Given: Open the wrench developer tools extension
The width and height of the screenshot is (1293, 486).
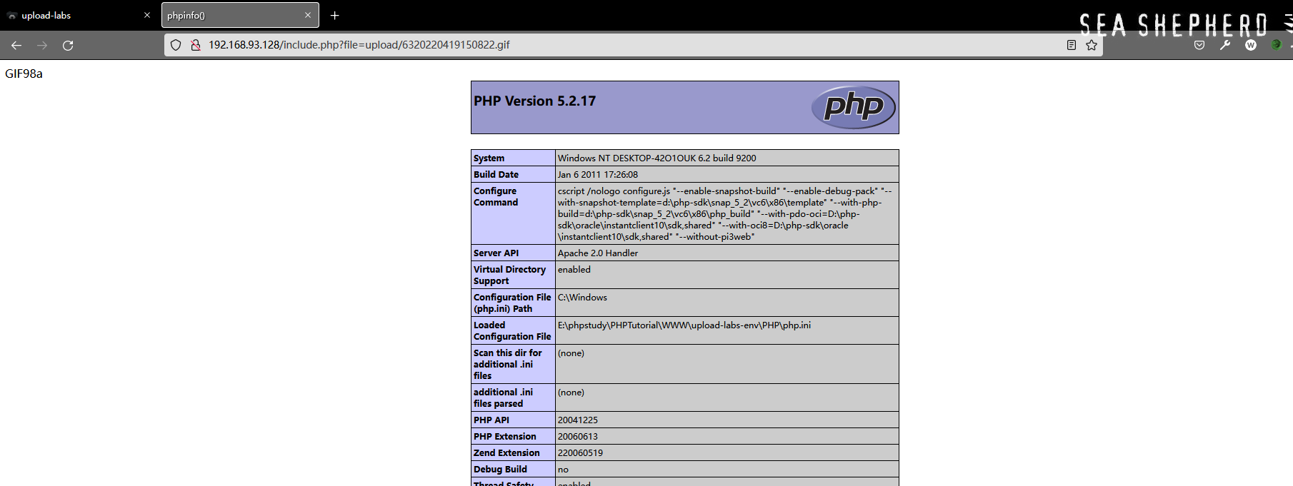Looking at the screenshot, I should coord(1225,45).
